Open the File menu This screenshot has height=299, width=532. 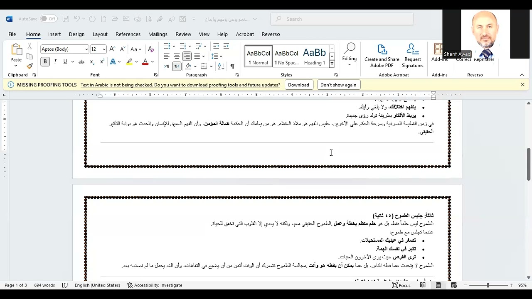[12, 34]
